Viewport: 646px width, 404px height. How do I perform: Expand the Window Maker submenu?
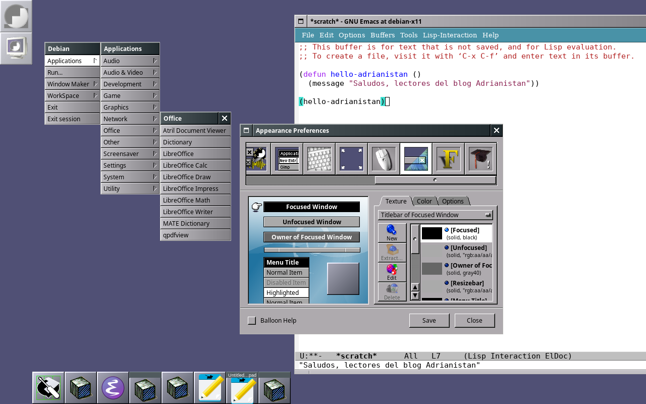pyautogui.click(x=72, y=84)
